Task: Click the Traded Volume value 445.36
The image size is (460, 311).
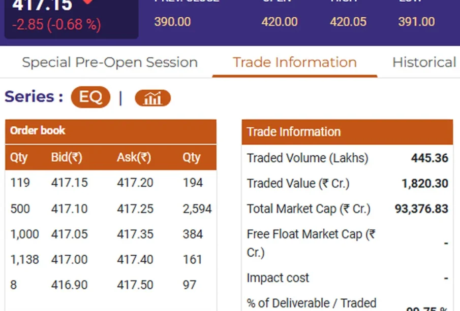Action: pos(430,158)
